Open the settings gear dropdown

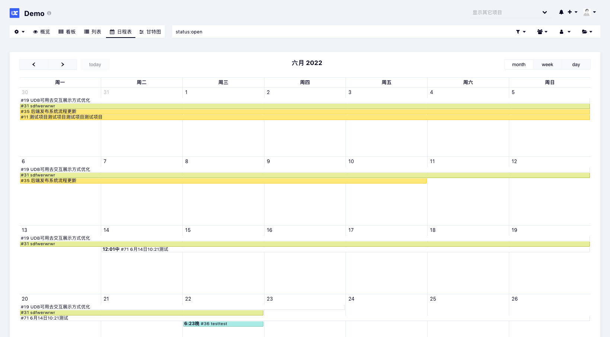[x=19, y=32]
